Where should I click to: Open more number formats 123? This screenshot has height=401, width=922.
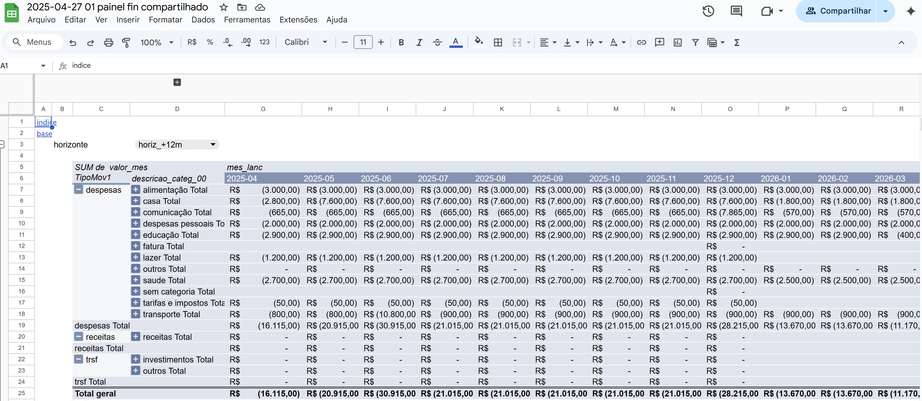click(x=265, y=42)
